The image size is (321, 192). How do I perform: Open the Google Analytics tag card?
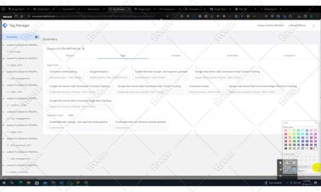tap(108, 74)
